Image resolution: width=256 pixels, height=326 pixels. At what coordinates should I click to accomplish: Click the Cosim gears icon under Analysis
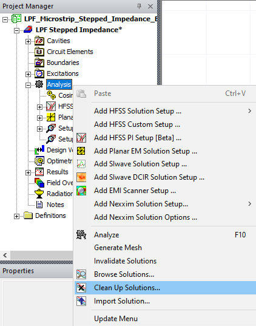pos(51,95)
